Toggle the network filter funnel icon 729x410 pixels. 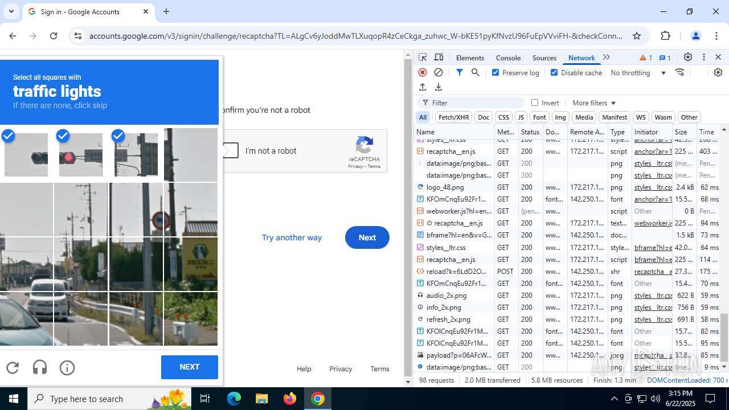click(x=460, y=72)
